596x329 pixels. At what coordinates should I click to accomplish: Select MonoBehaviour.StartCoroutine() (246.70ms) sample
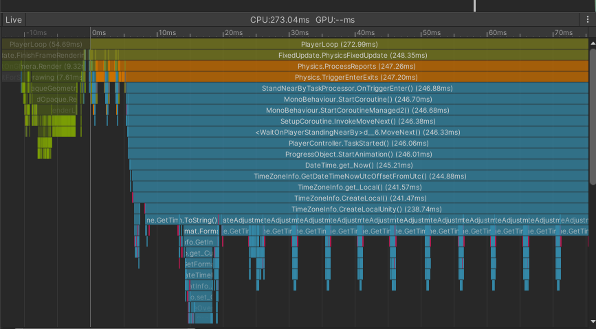(x=357, y=99)
